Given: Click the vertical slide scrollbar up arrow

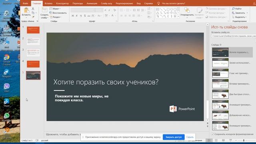Looking at the screenshot, I should point(208,24).
